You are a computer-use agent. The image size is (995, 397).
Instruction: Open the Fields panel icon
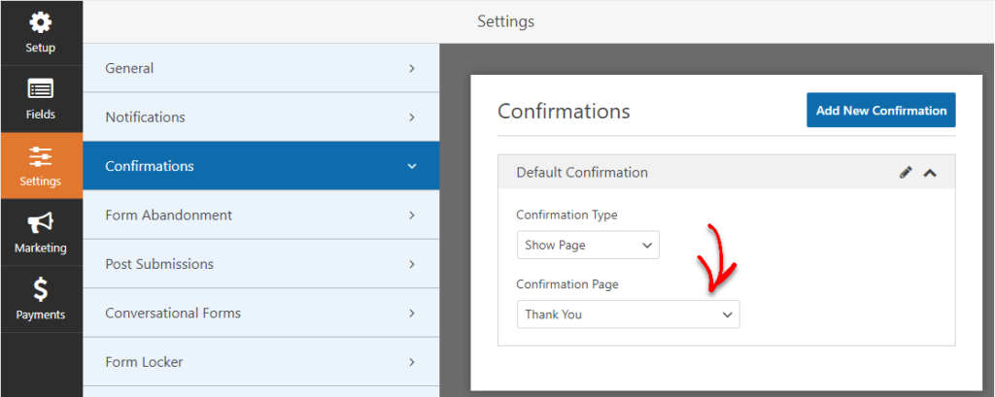(x=41, y=90)
